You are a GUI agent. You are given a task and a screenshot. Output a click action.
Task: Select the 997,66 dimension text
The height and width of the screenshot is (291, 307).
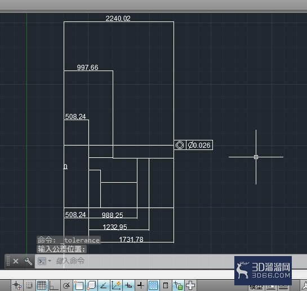click(x=87, y=68)
